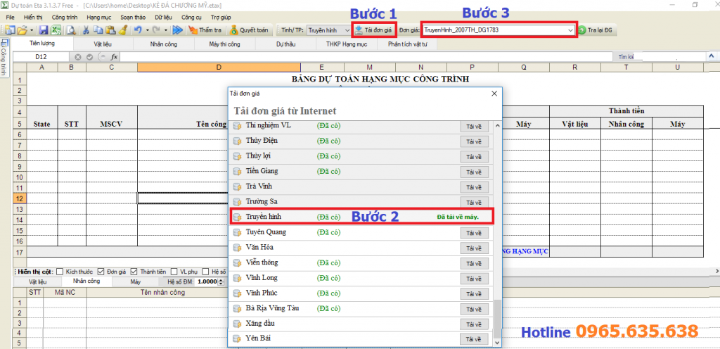The image size is (720, 349).
Task: Toggle the VL phụ checkbox
Action: coord(174,271)
